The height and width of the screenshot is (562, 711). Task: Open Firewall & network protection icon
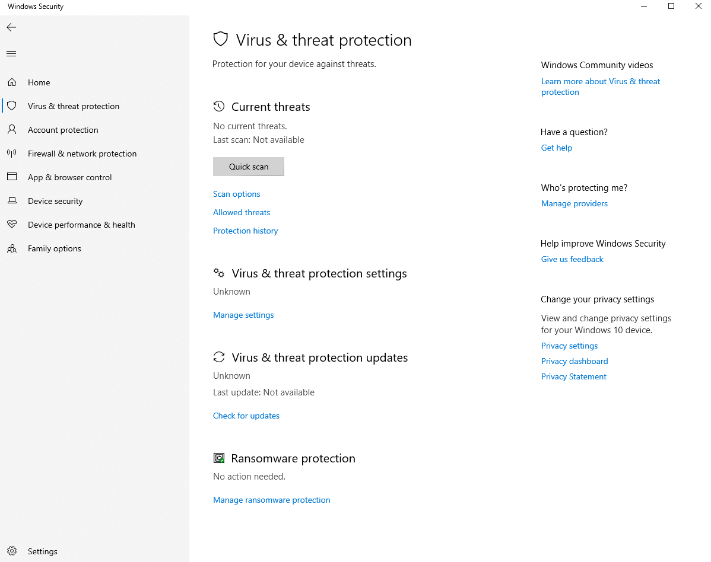12,154
